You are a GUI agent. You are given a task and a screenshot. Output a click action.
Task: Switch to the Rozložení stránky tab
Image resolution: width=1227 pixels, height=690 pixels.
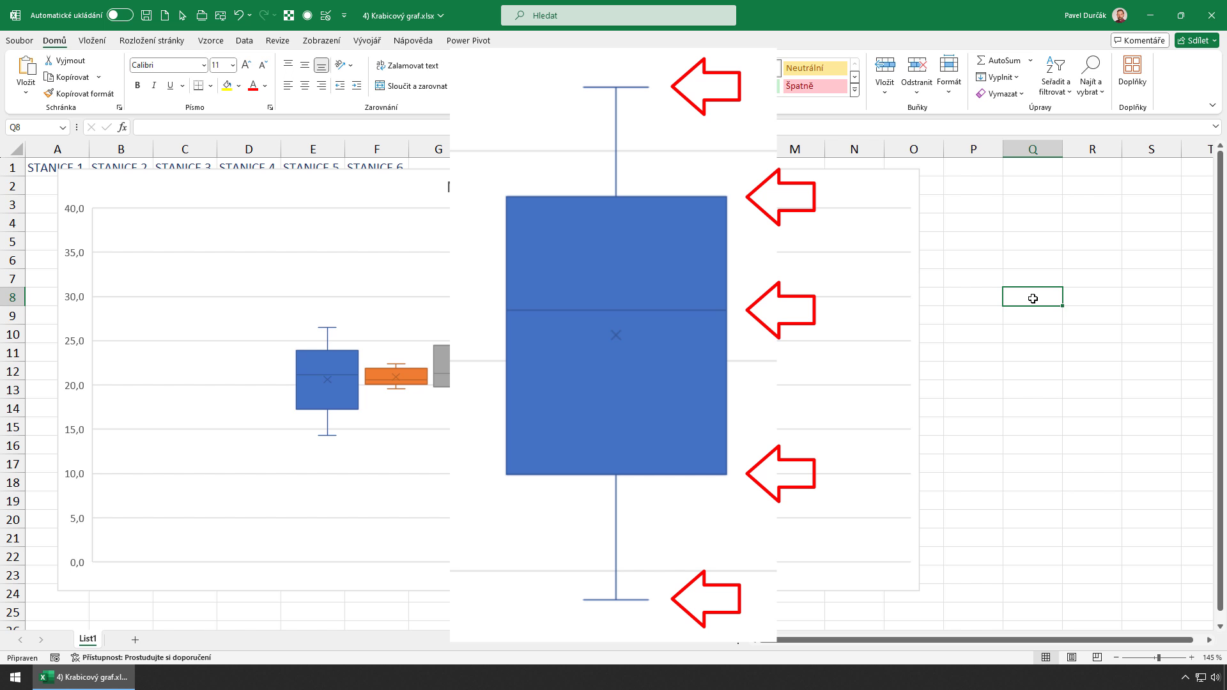[151, 40]
